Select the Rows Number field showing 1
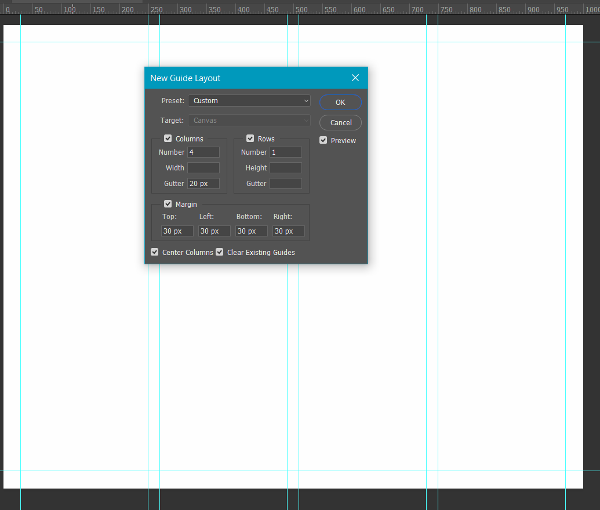Screen dimensions: 600x510 [286, 152]
